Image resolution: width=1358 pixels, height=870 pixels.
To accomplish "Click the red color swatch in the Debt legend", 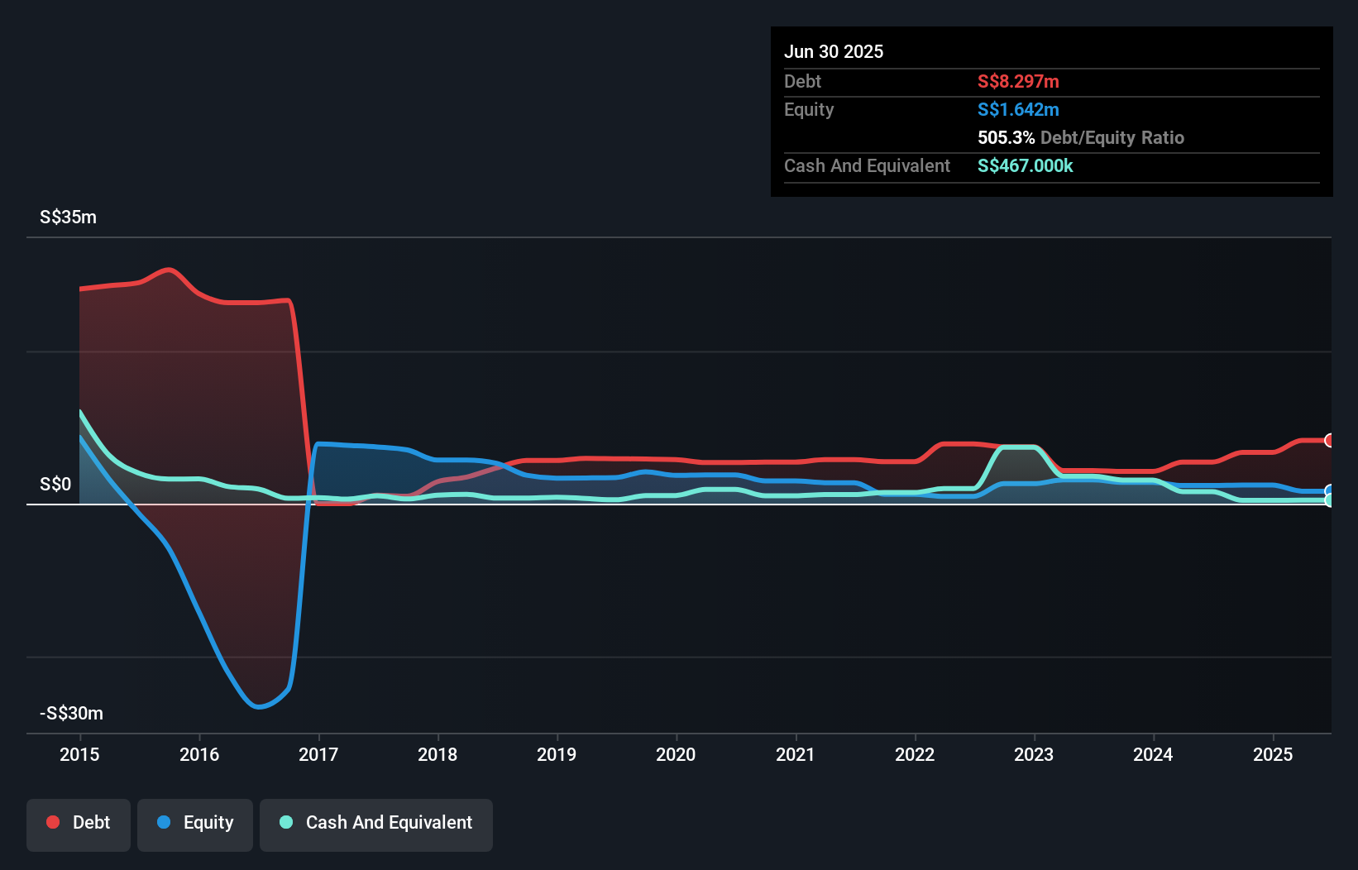I will pos(53,822).
